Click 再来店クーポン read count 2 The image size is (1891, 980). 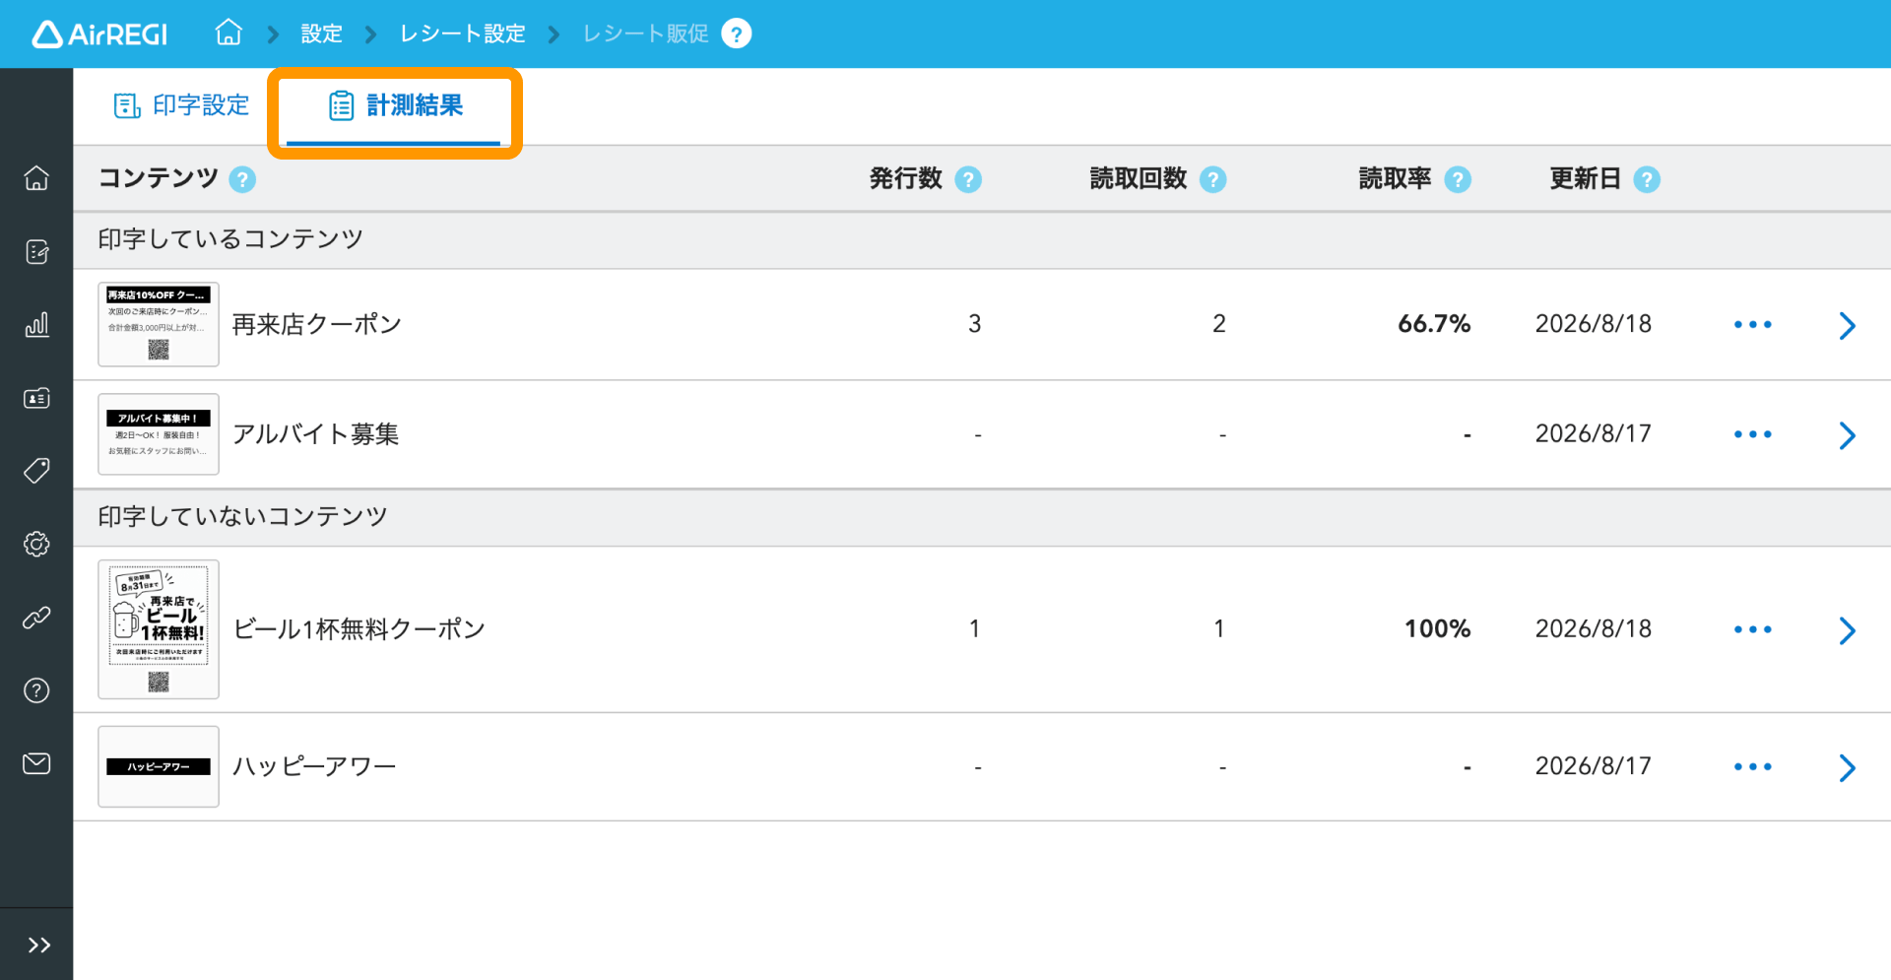(1219, 324)
